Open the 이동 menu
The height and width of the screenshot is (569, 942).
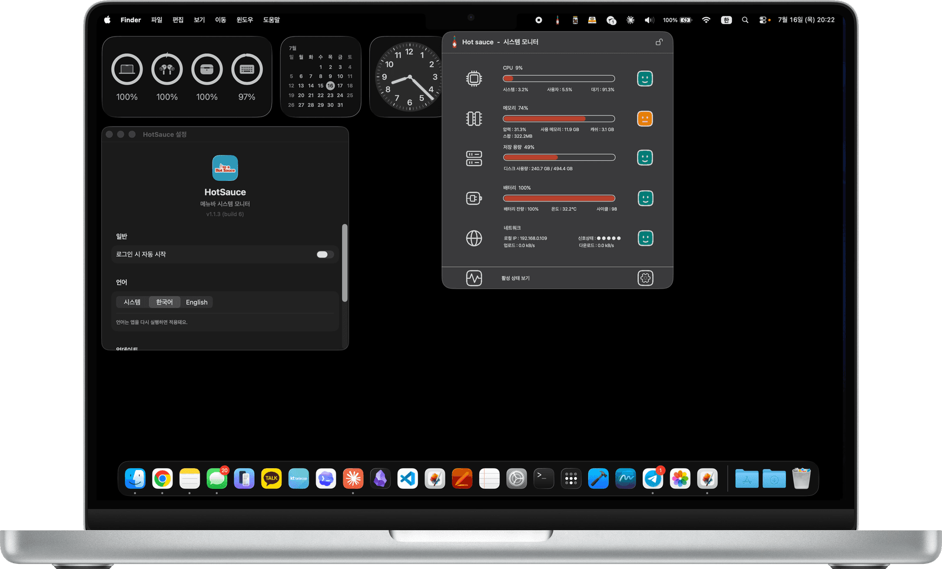pyautogui.click(x=221, y=20)
